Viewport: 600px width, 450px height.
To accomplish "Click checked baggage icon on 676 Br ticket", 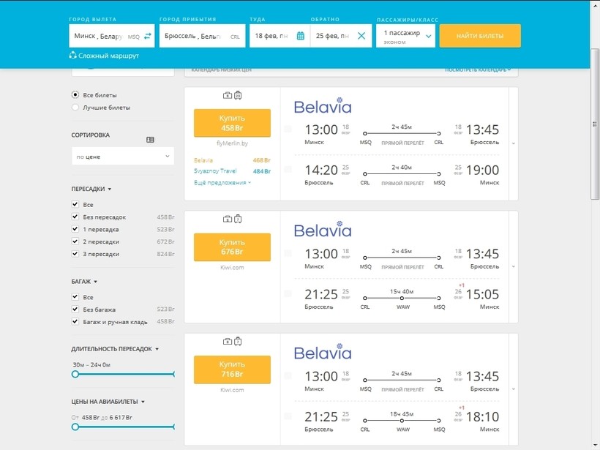I will [x=238, y=219].
